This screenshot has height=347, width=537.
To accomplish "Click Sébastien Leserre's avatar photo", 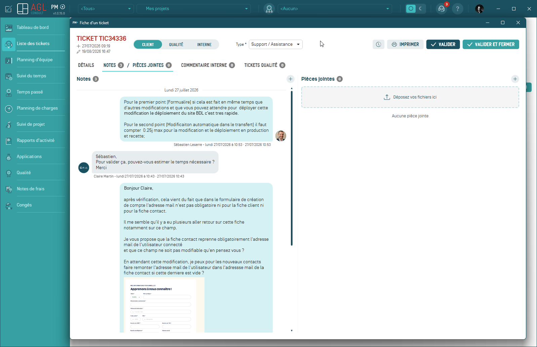I will click(x=281, y=136).
